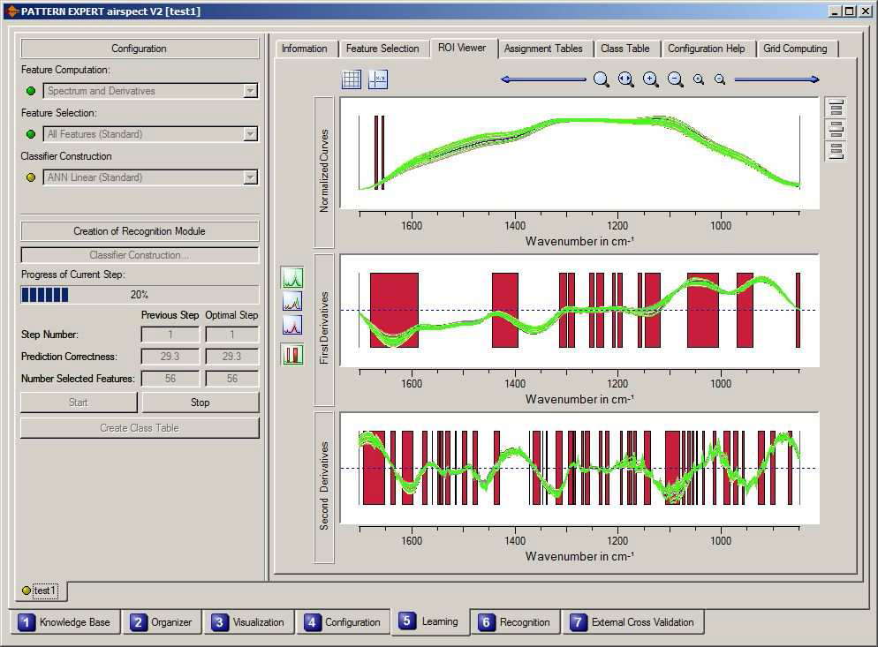Toggle red bars ROI regions button
Viewport: 878px width, 647px height.
[292, 355]
